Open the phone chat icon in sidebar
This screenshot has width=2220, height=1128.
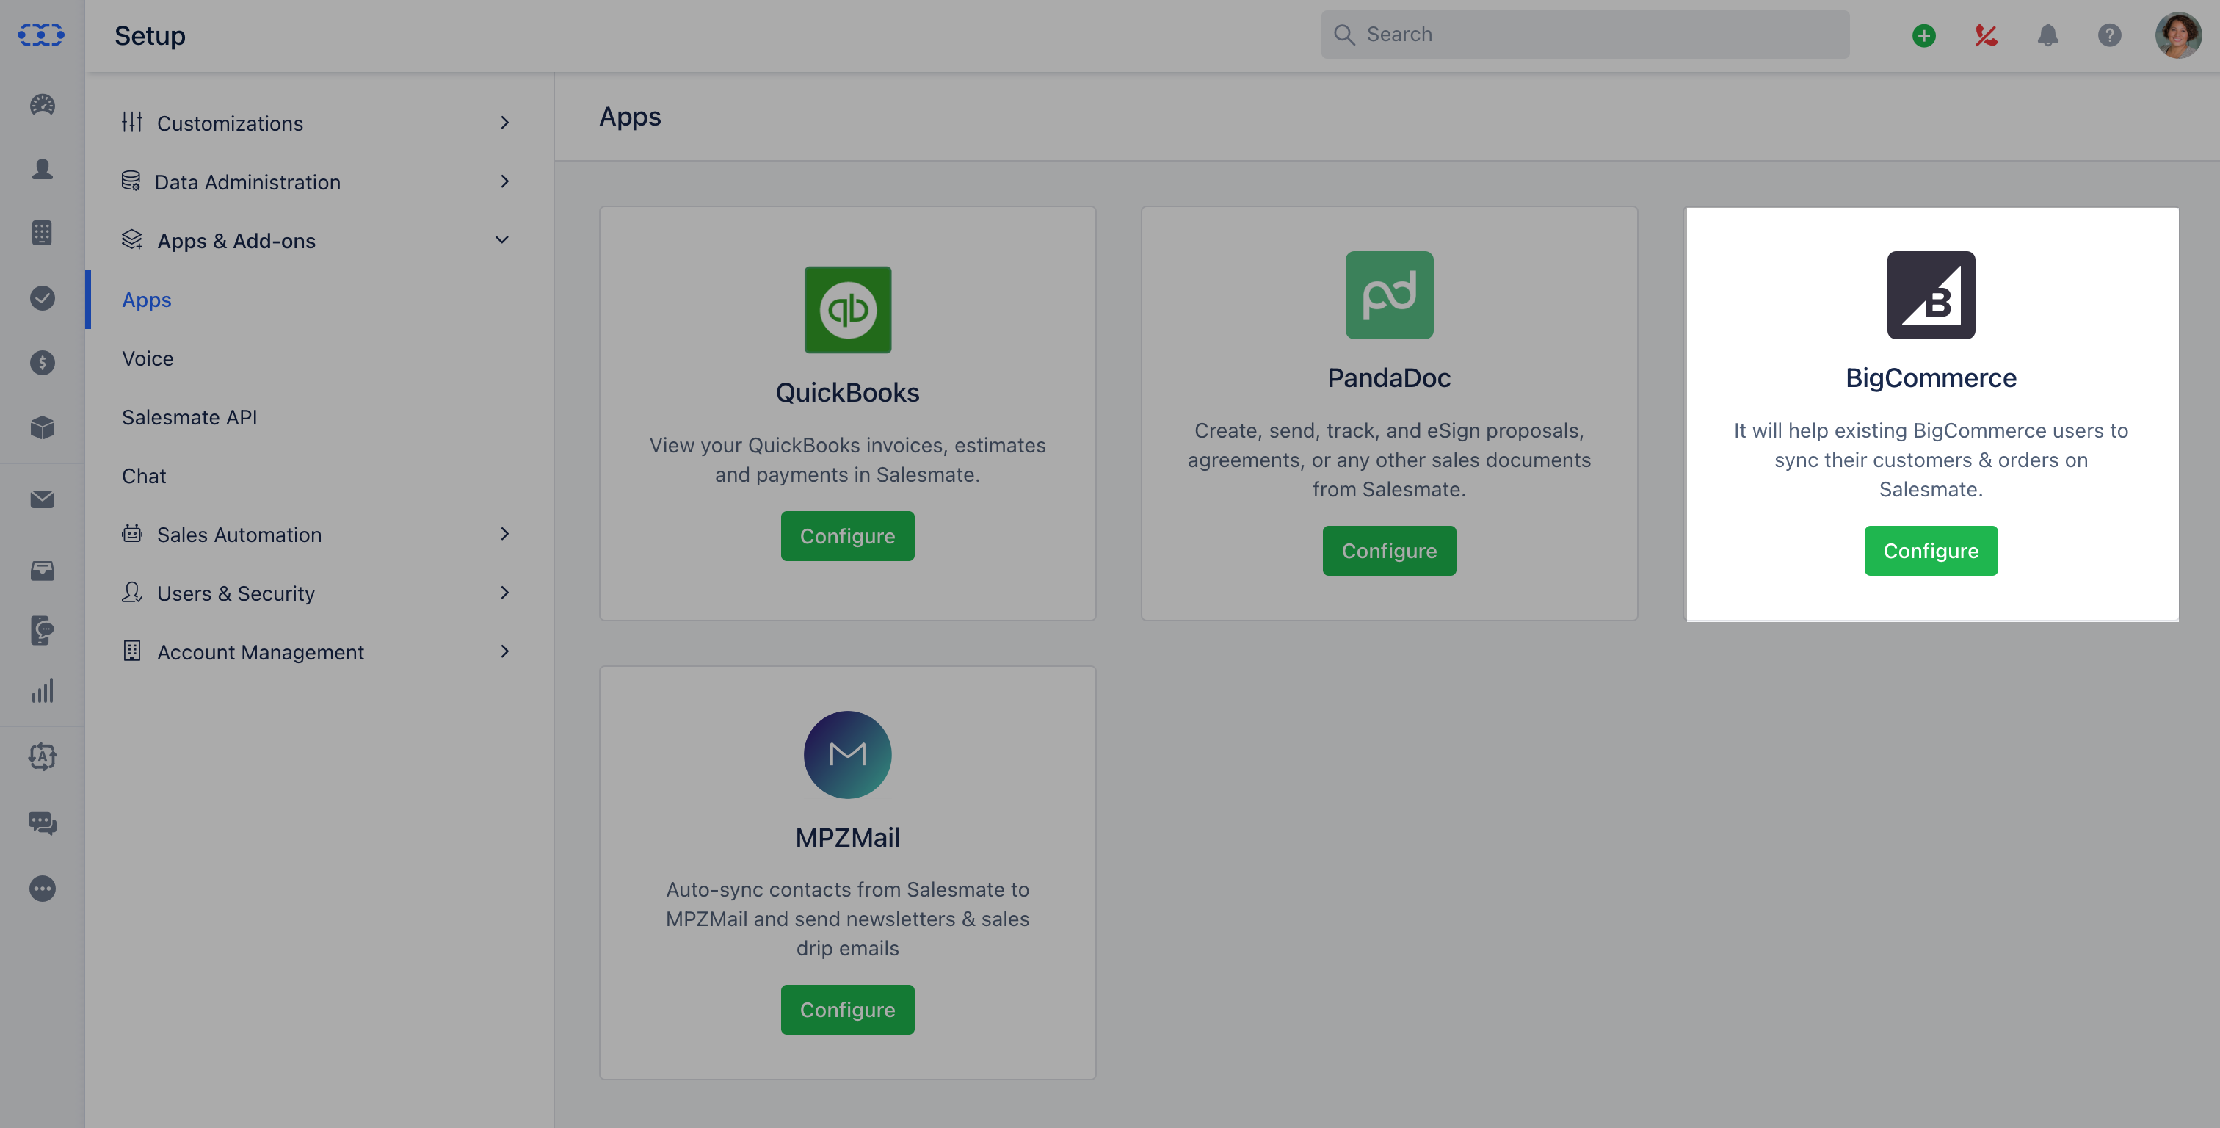pyautogui.click(x=43, y=630)
